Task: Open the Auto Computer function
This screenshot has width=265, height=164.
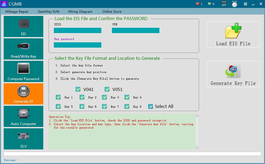Action: (23, 116)
